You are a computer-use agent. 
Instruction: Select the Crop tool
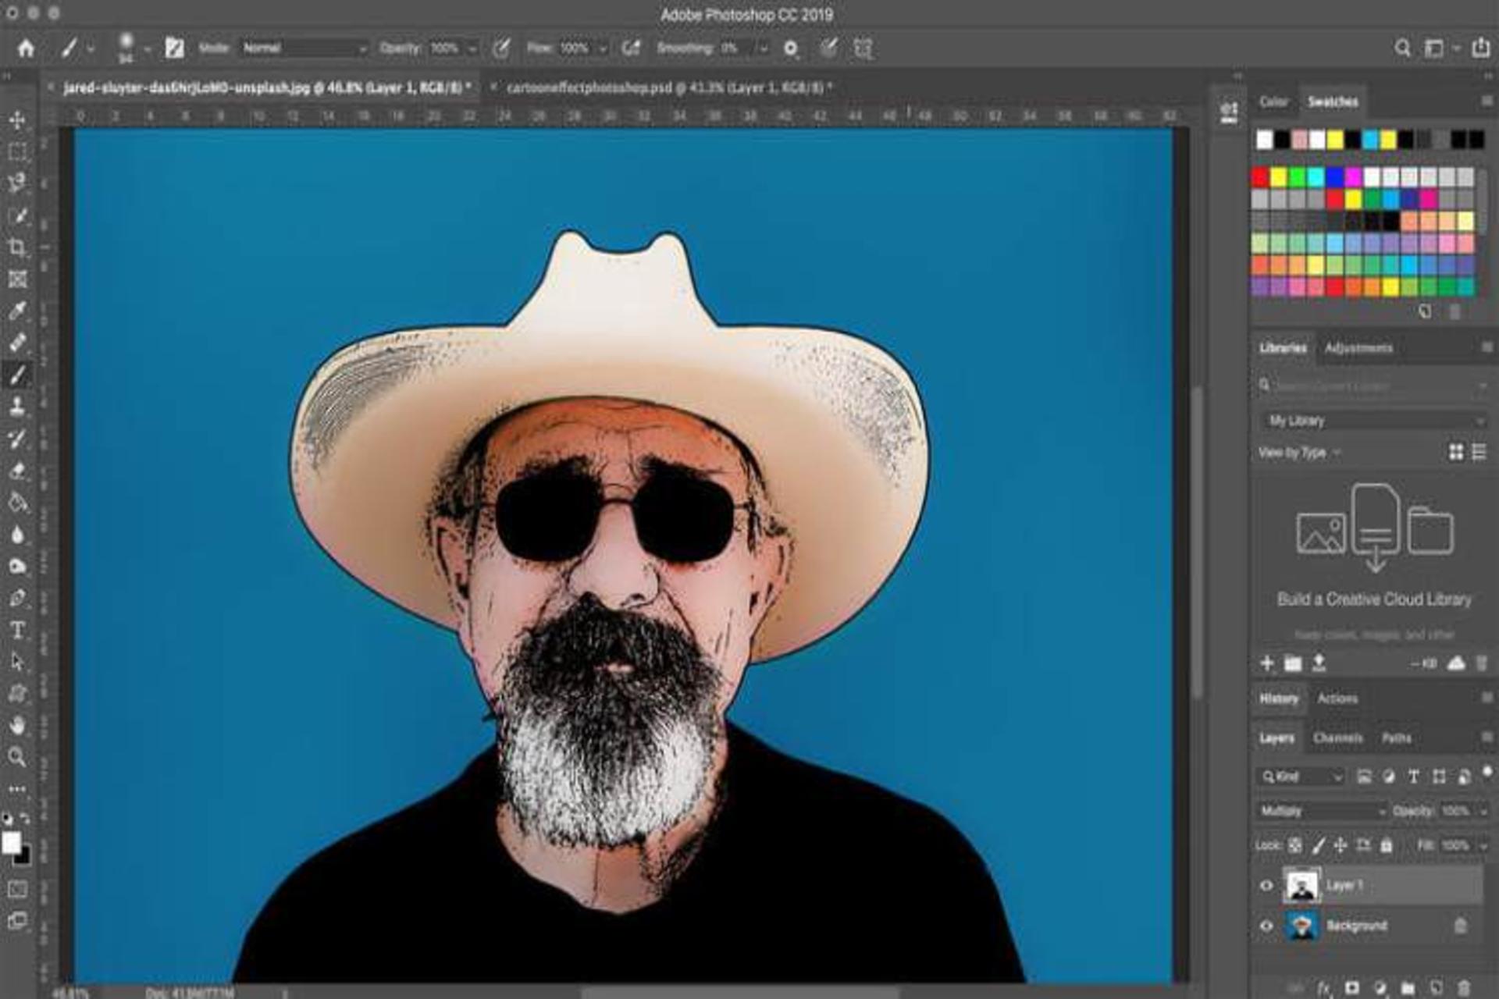(17, 247)
